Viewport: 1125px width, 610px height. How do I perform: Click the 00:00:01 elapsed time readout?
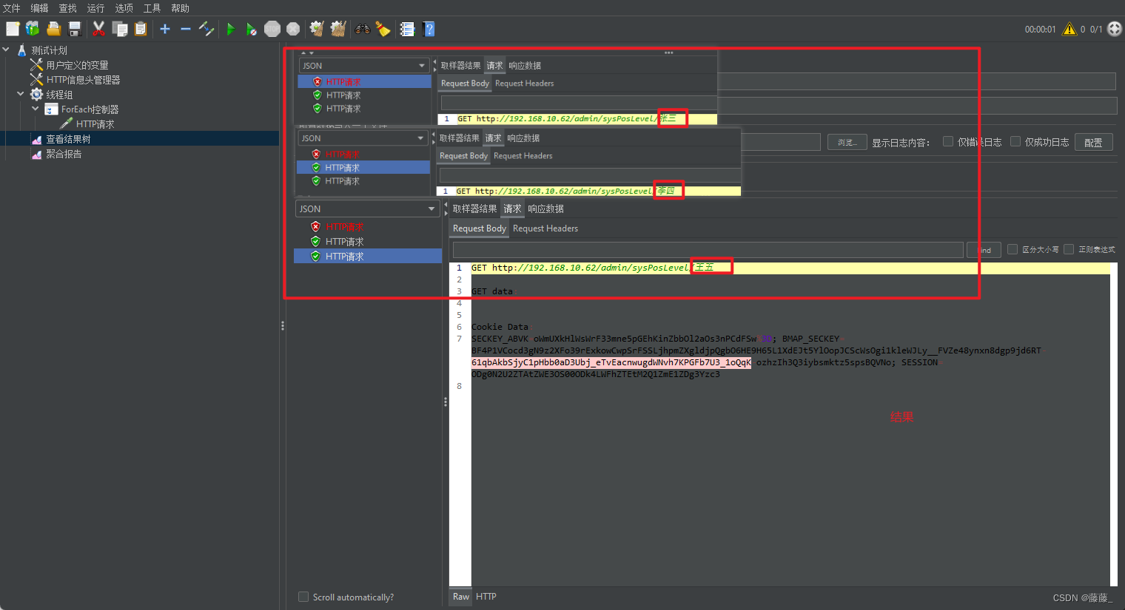(x=1040, y=29)
